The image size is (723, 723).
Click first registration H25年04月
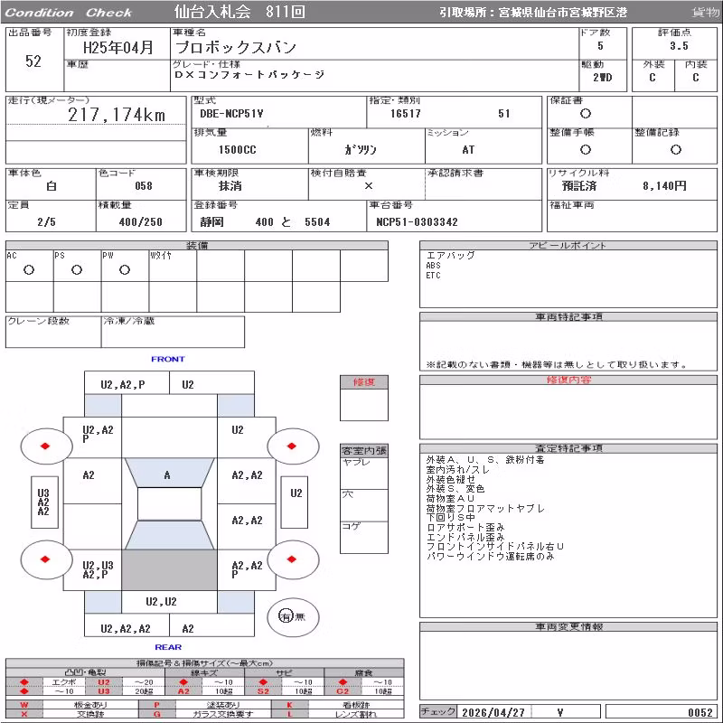pos(117,47)
